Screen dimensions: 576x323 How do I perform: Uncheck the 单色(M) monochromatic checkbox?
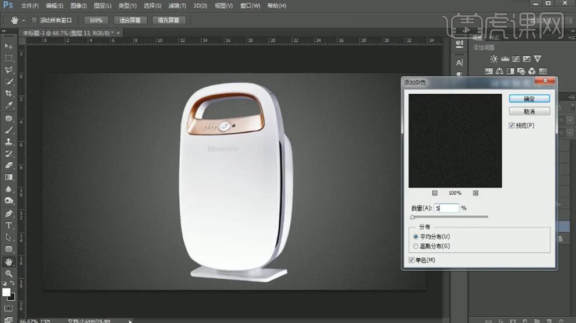(413, 260)
